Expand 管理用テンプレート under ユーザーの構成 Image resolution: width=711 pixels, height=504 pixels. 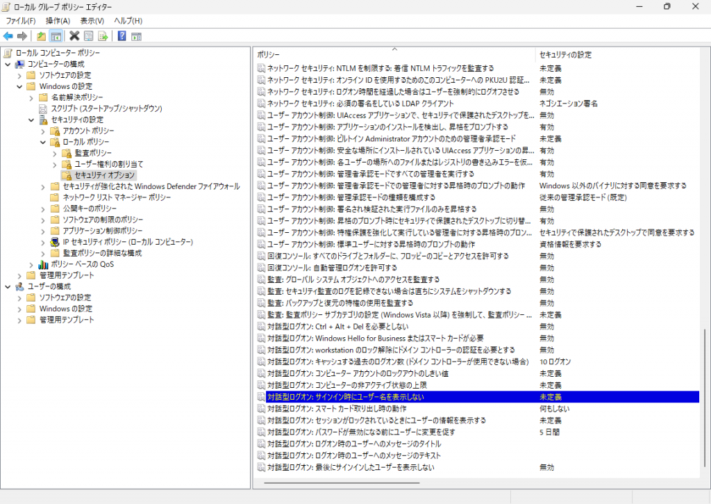tap(19, 320)
